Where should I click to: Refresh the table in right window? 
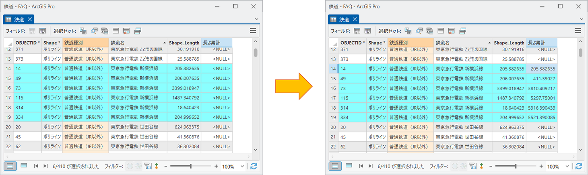pos(579,166)
